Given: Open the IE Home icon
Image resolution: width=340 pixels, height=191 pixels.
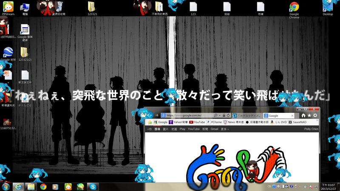Looking at the screenshot, I should click(303, 115).
